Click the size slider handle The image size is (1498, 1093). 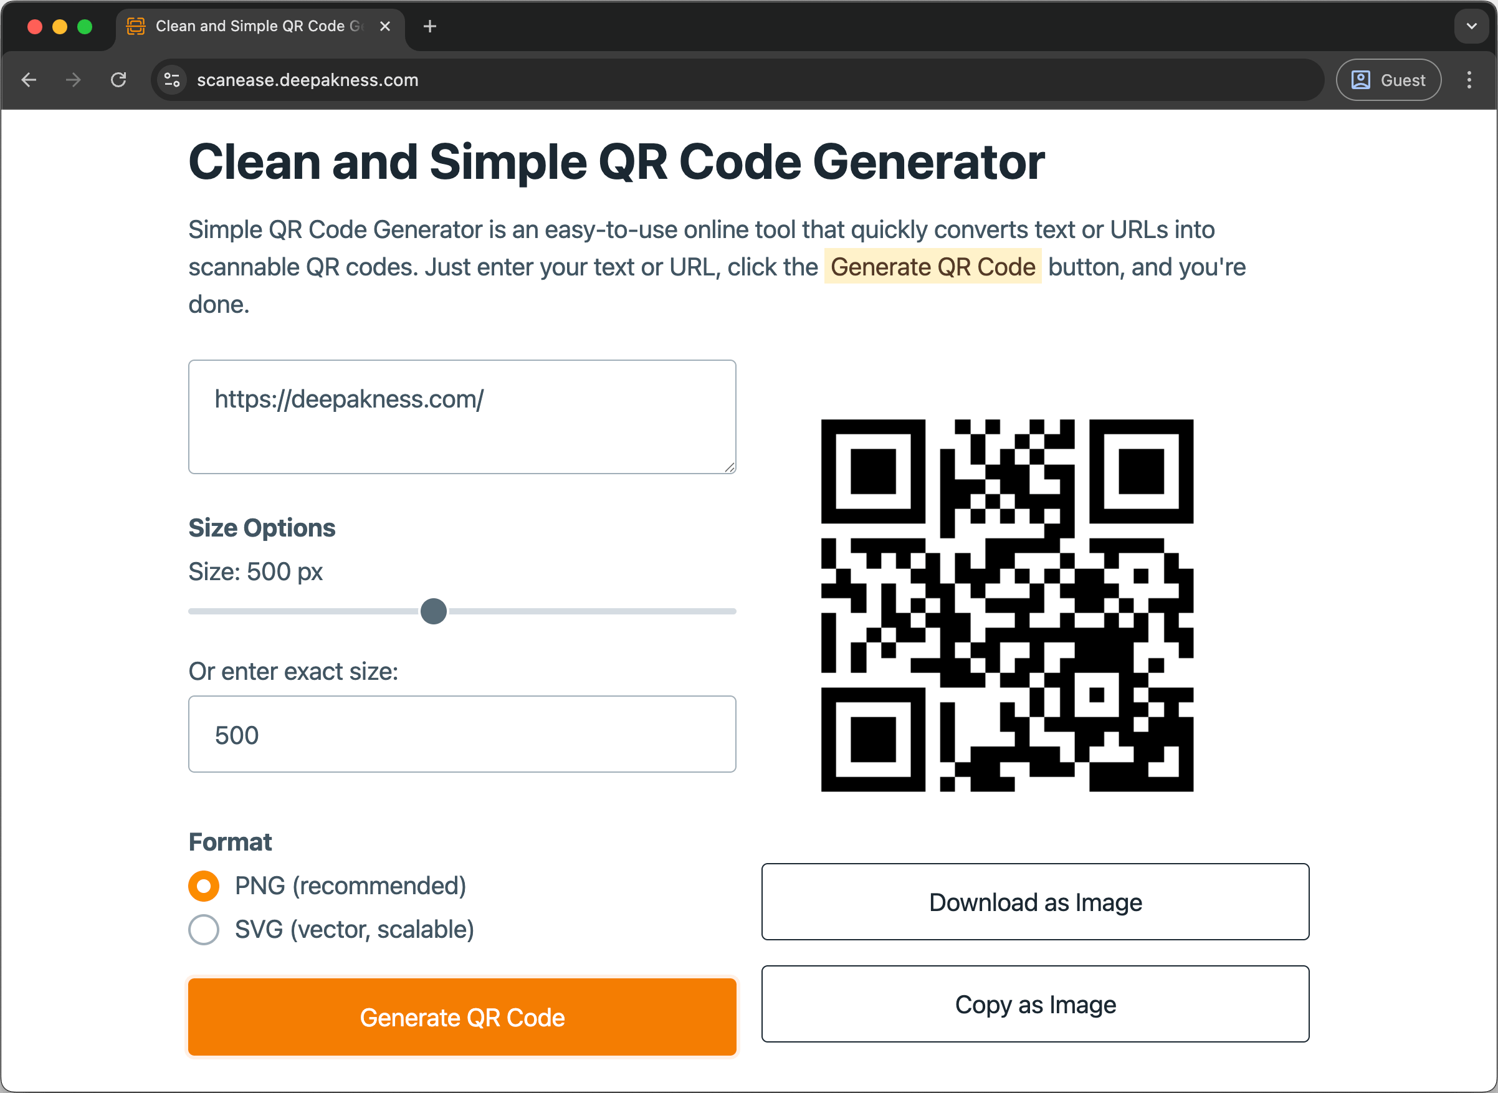pyautogui.click(x=434, y=611)
